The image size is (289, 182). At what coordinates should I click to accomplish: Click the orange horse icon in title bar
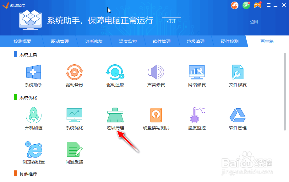pyautogui.click(x=235, y=5)
